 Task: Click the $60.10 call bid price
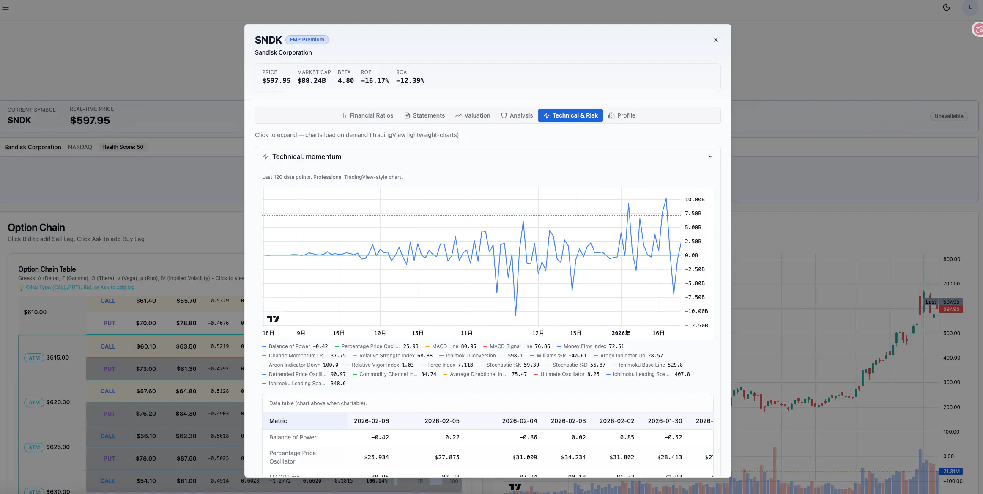click(x=146, y=346)
